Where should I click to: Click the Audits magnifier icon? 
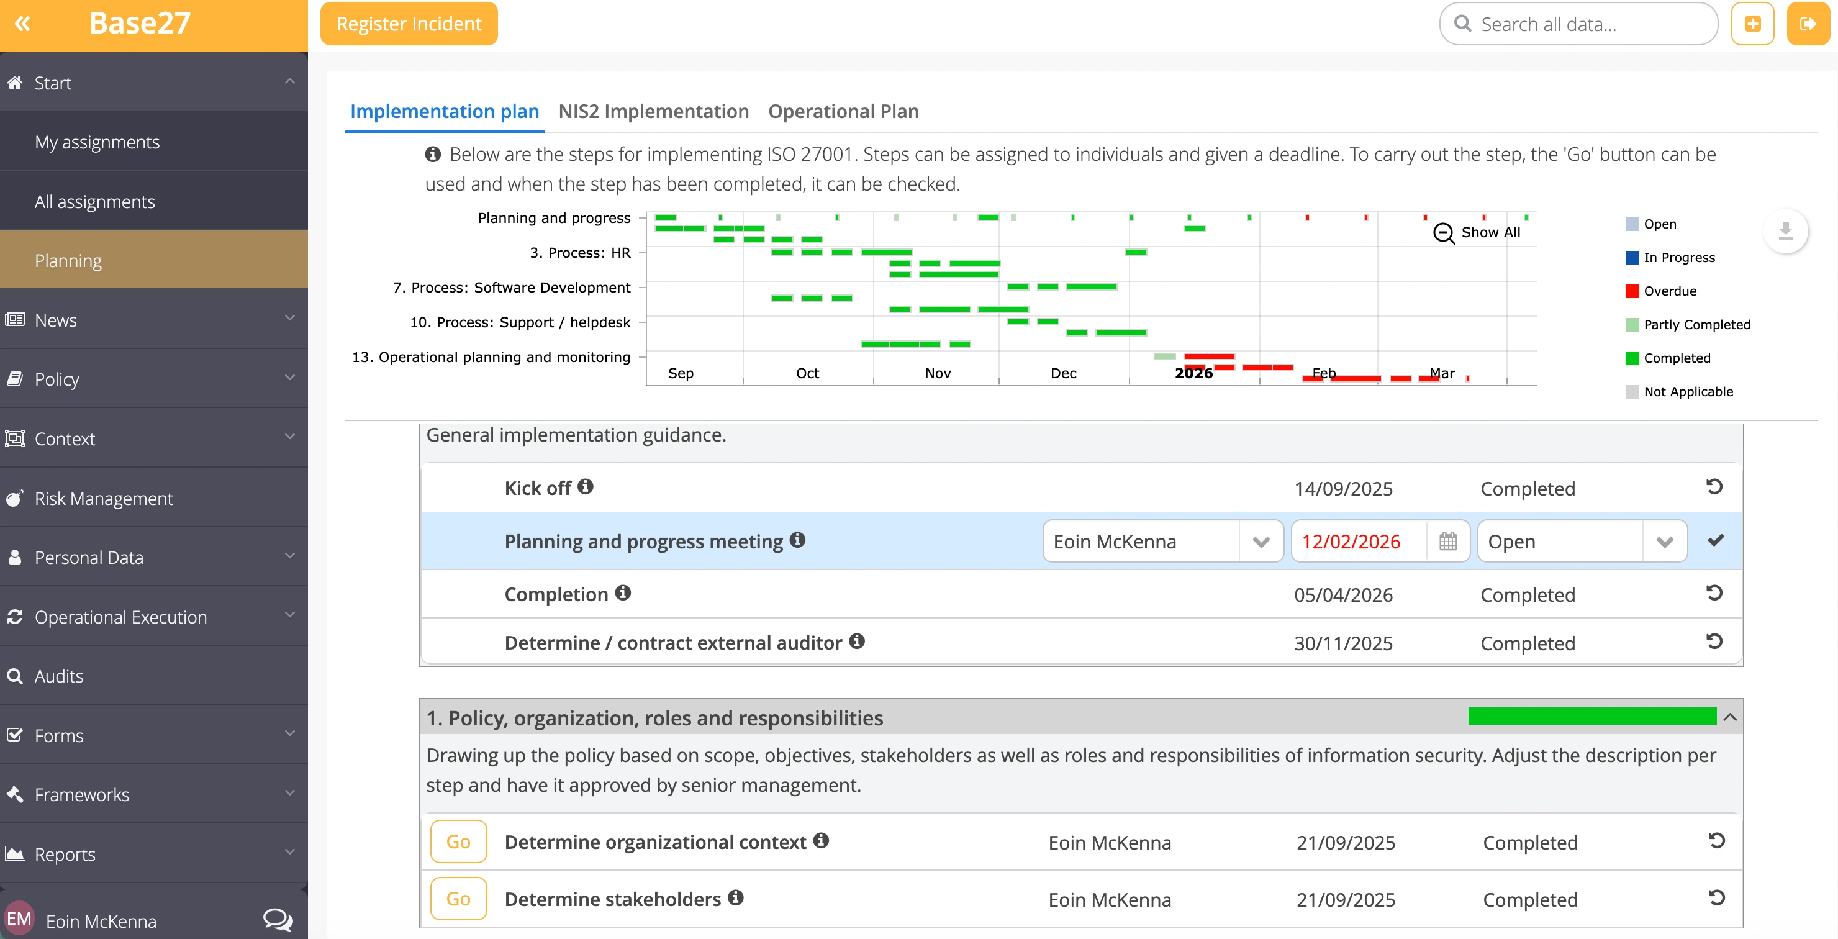coord(14,676)
